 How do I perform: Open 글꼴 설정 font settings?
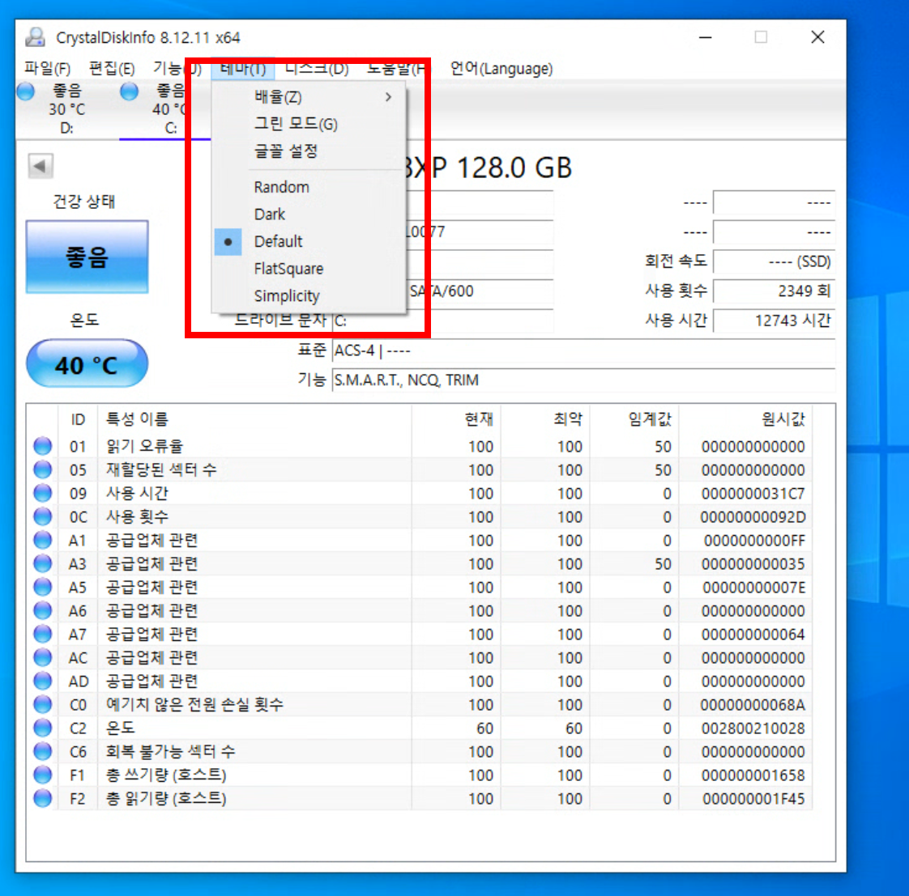point(309,151)
